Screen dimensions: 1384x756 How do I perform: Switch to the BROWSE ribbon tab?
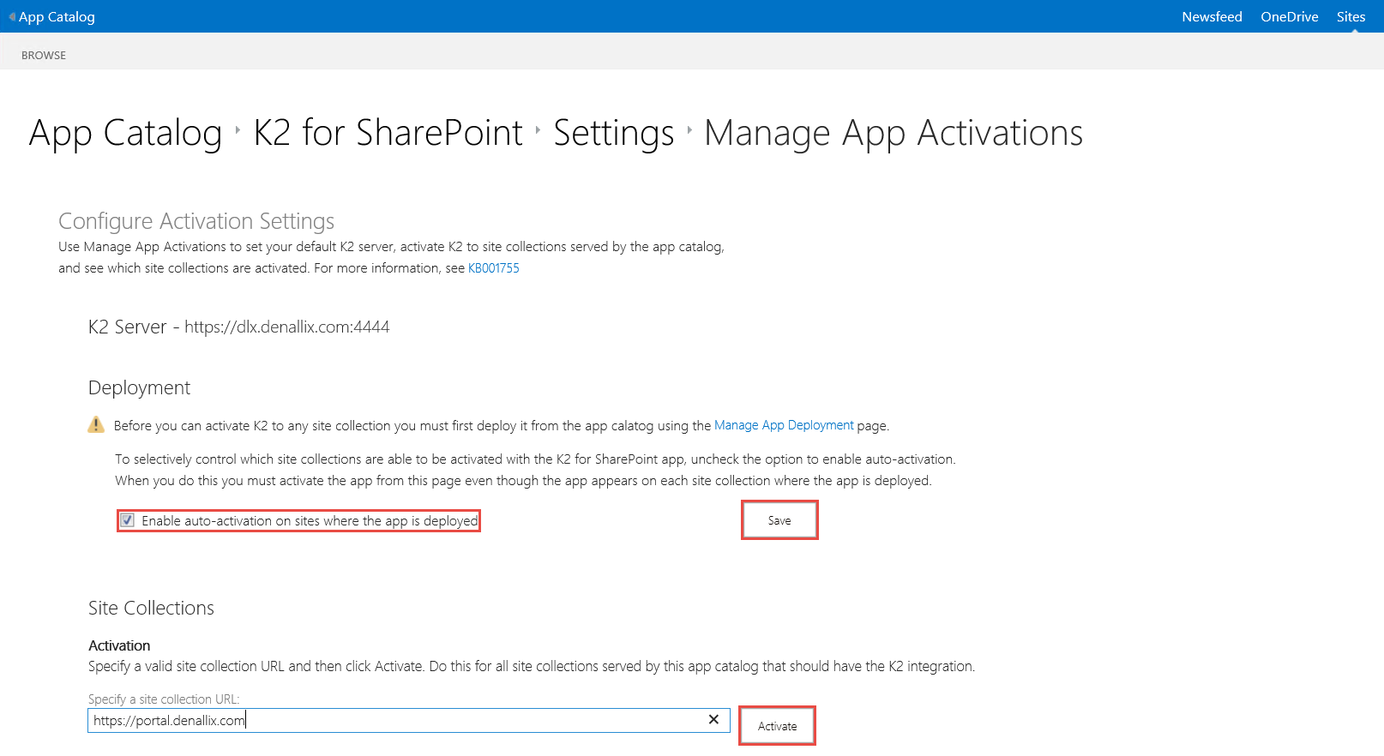coord(44,55)
